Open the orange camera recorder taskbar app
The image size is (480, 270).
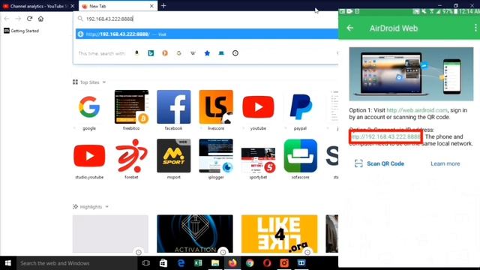pos(284,263)
